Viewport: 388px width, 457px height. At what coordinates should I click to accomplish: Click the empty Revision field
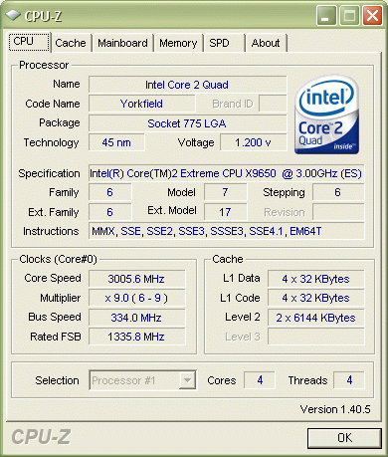pos(338,212)
